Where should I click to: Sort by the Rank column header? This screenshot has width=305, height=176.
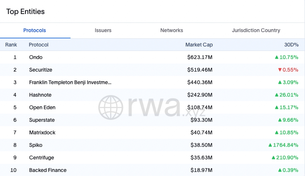pyautogui.click(x=11, y=45)
